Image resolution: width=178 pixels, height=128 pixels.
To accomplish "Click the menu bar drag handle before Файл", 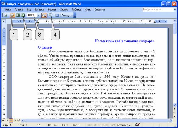I will pos(2,9).
